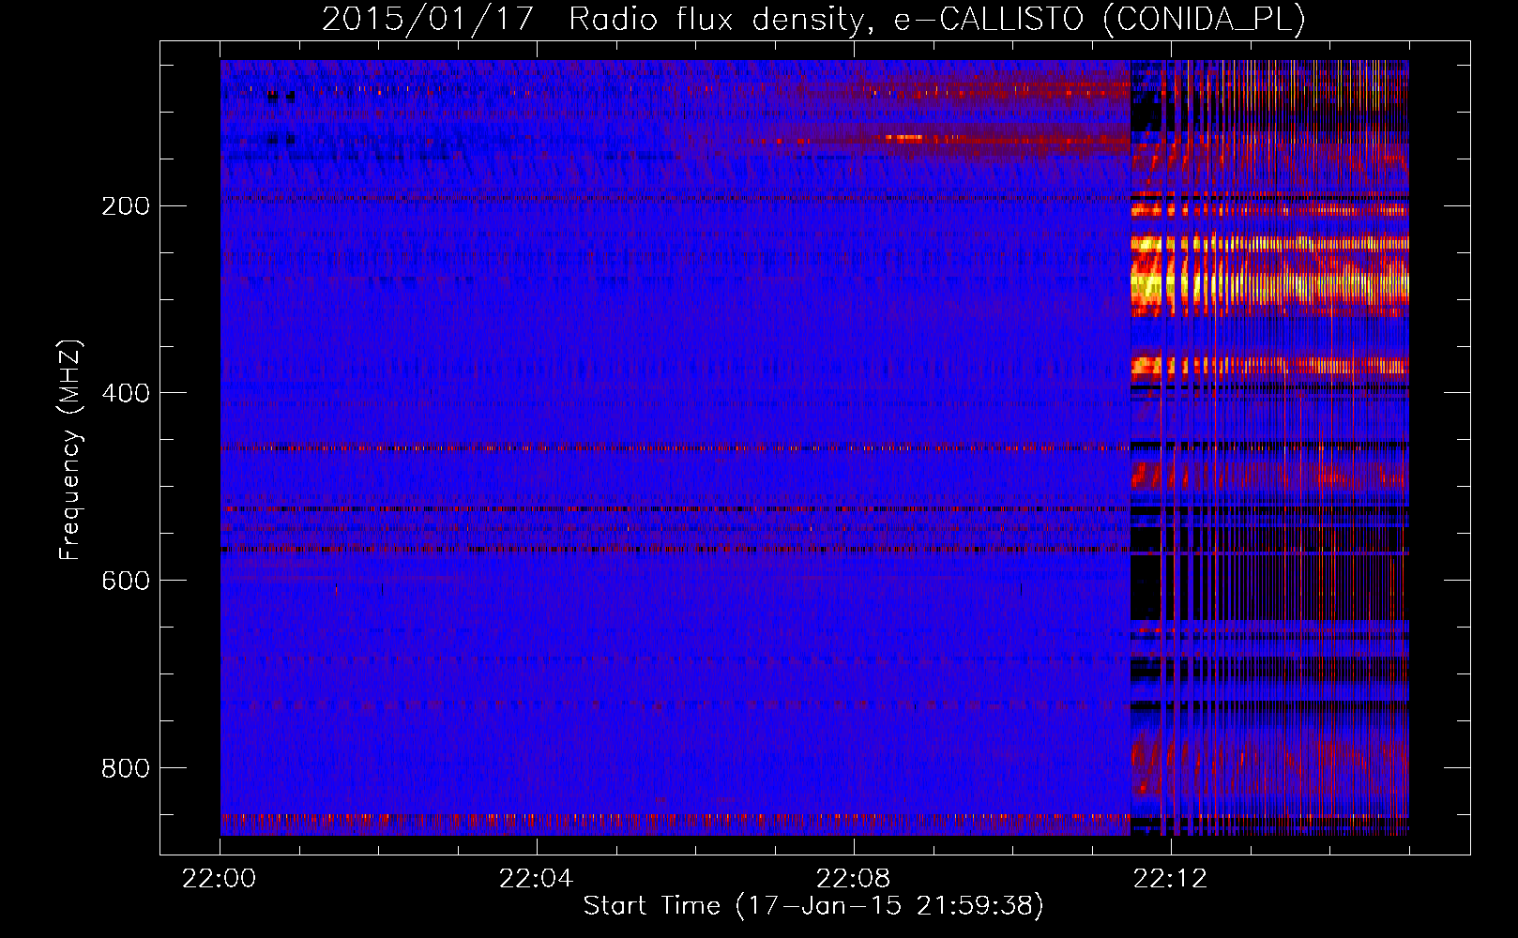Click the 600 frequency tick label

(126, 581)
